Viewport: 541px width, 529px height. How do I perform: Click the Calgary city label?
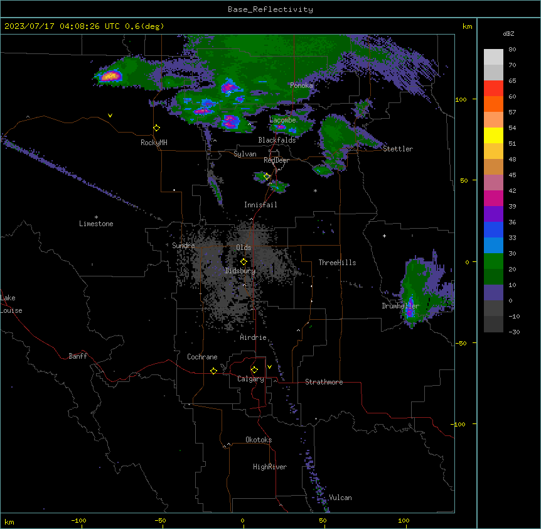[250, 379]
